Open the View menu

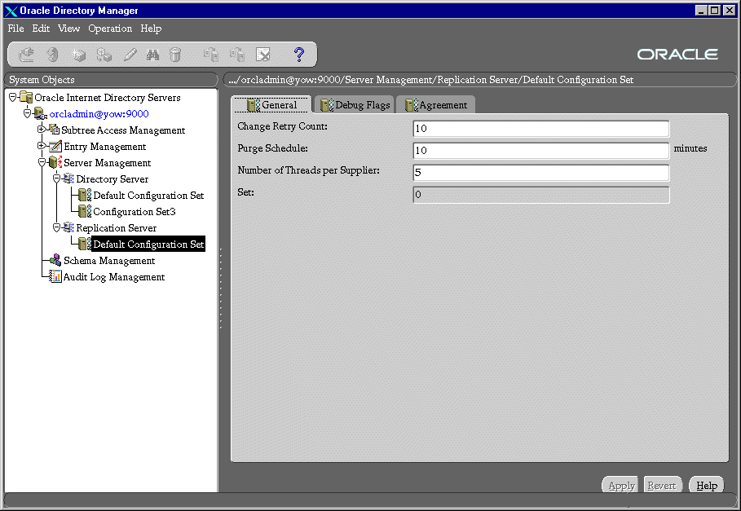pos(68,29)
